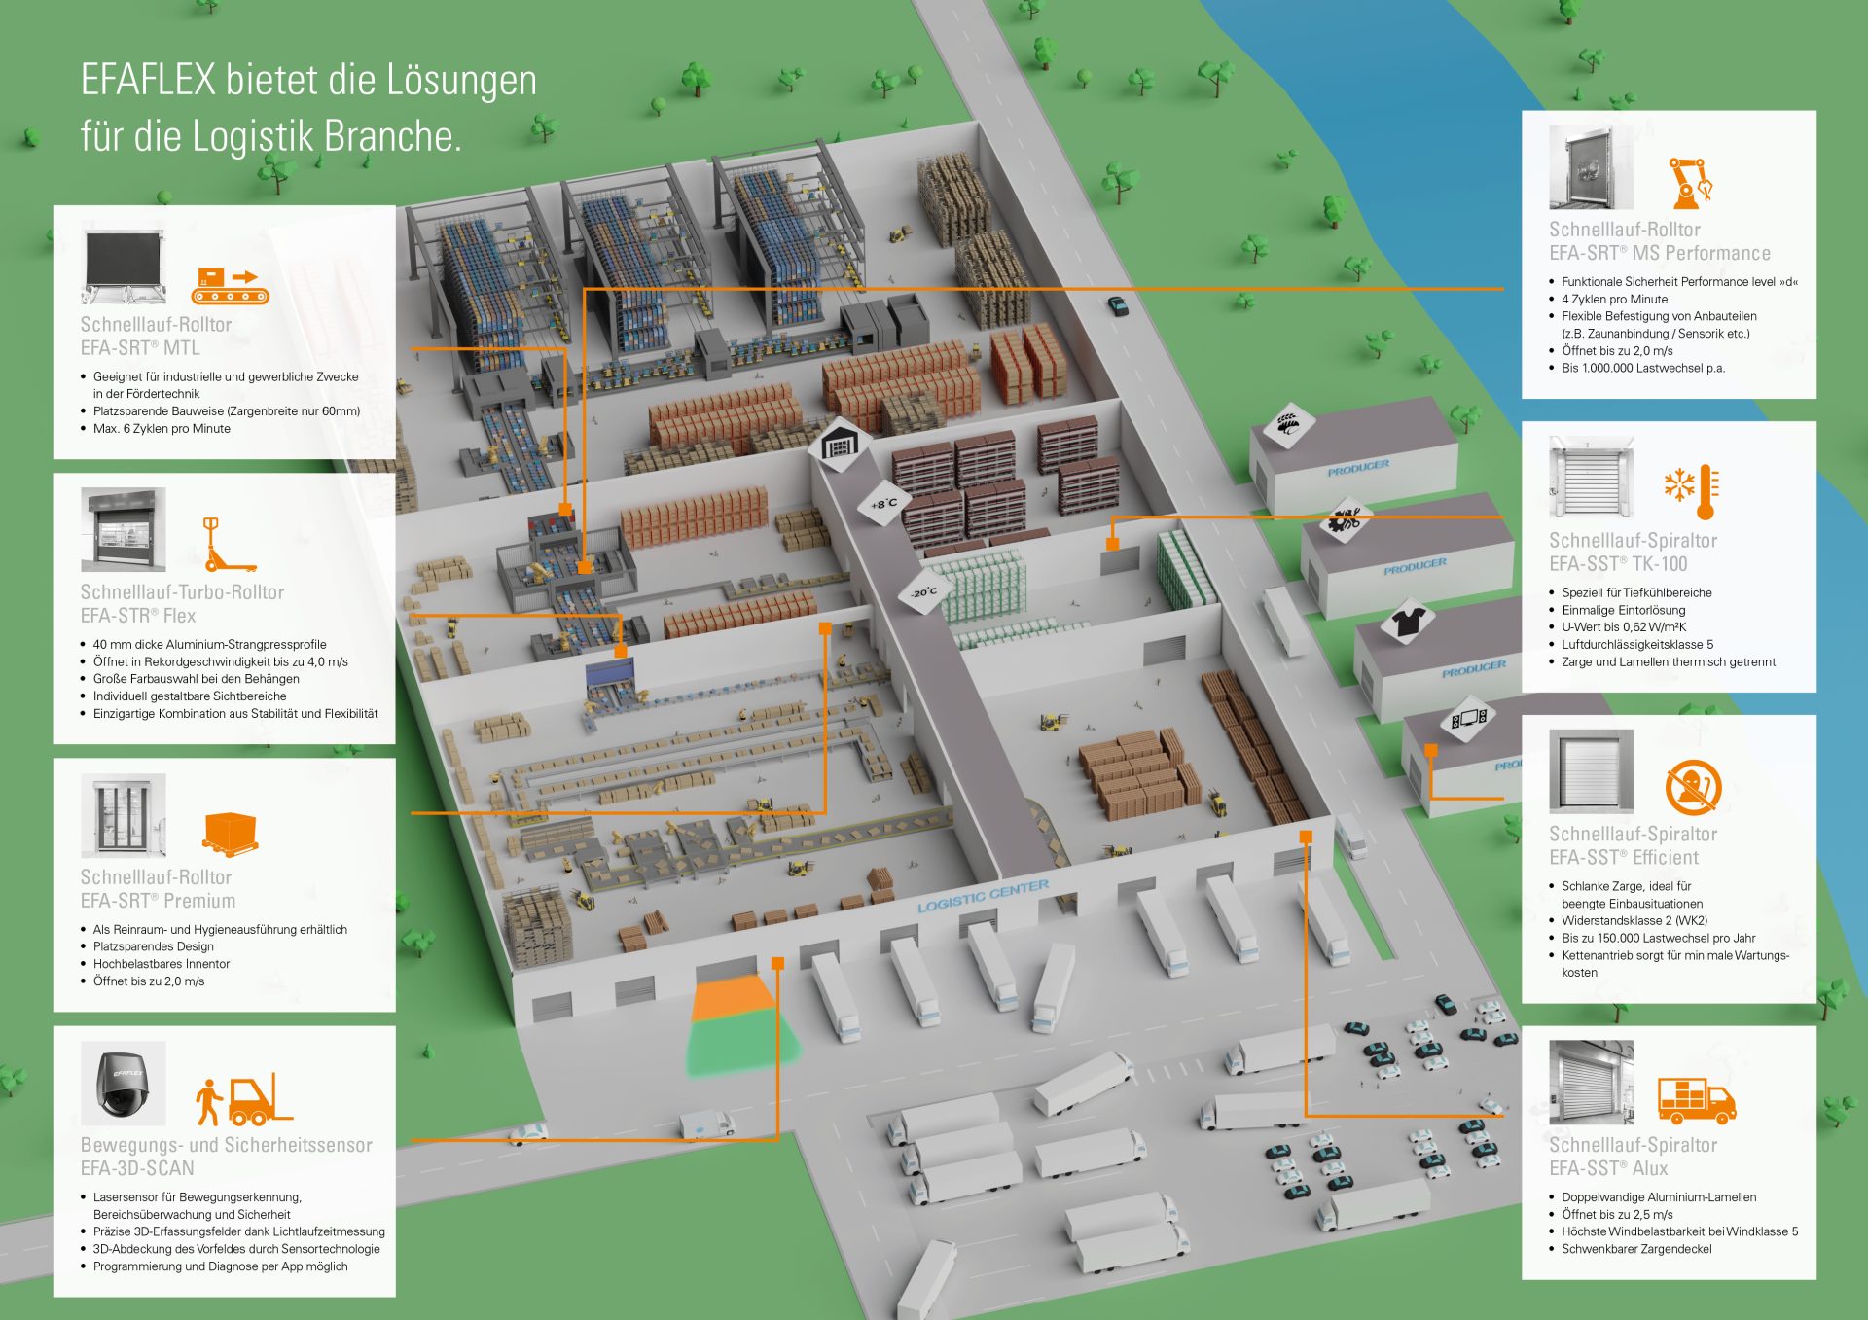
Task: Click the heading 'EFA-SRT® Premium'
Action: point(159,901)
